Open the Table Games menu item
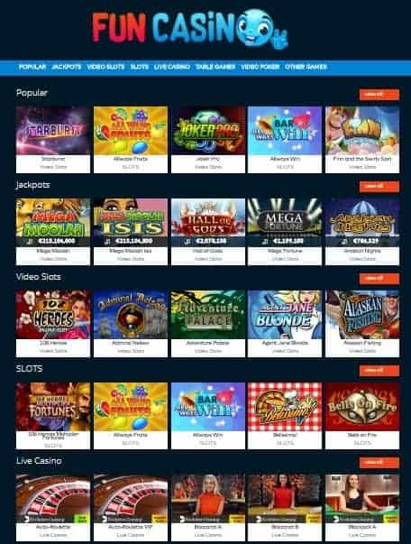The image size is (411, 544). pyautogui.click(x=215, y=67)
